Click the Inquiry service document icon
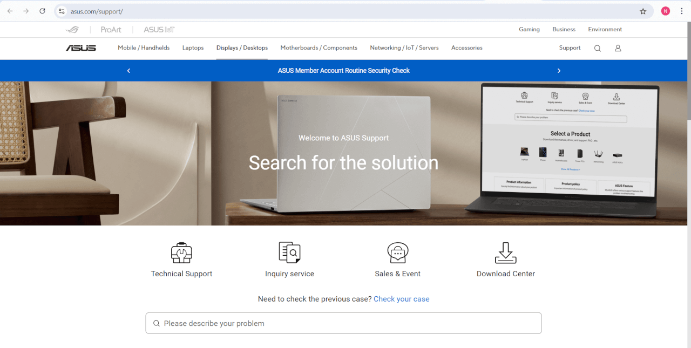Image resolution: width=691 pixels, height=348 pixels. click(289, 253)
